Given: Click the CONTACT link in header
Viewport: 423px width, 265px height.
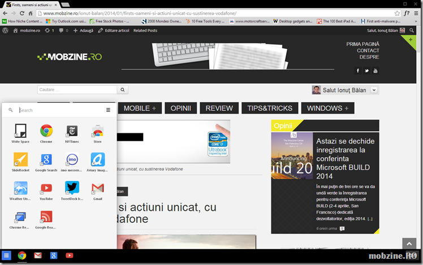Looking at the screenshot, I should click(368, 51).
